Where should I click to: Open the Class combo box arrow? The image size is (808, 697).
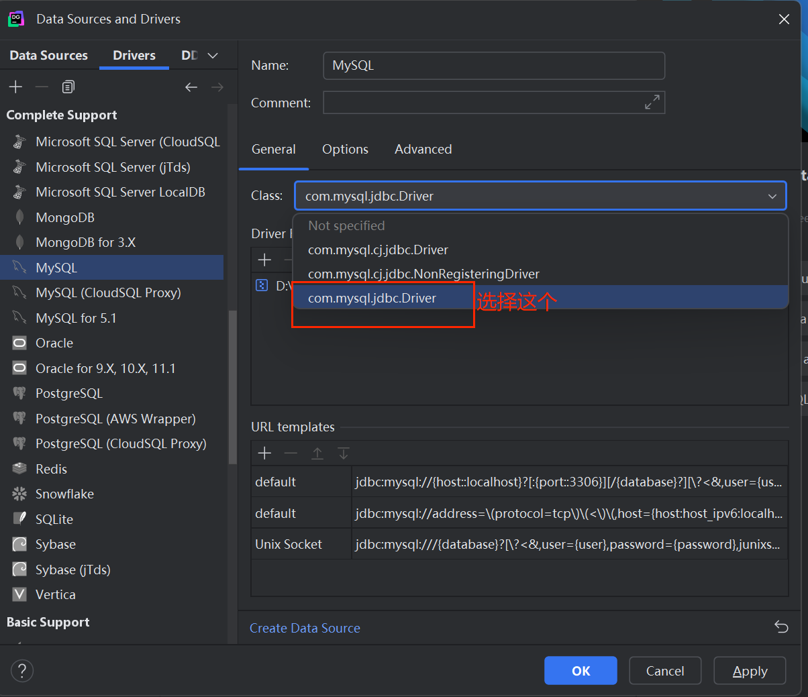[x=772, y=196]
